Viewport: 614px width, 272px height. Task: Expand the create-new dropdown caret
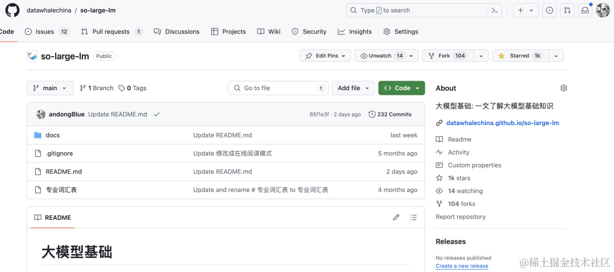click(532, 11)
